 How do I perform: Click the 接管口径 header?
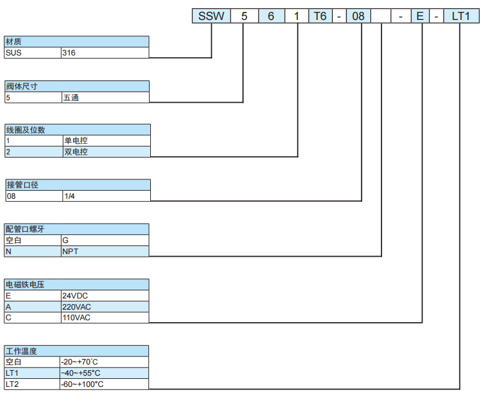(x=77, y=185)
